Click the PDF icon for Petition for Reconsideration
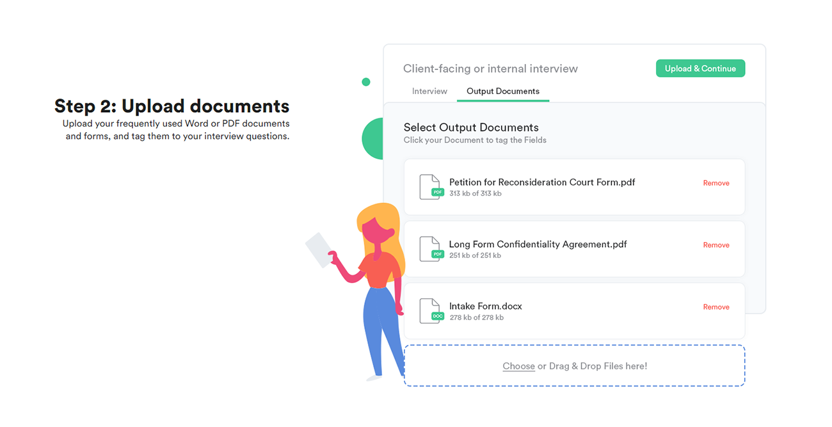The image size is (832, 427). [430, 187]
